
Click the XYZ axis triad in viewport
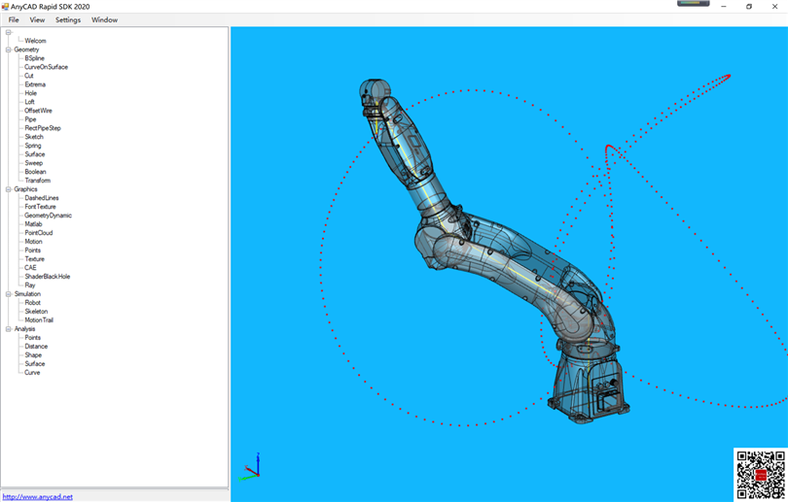pos(251,468)
